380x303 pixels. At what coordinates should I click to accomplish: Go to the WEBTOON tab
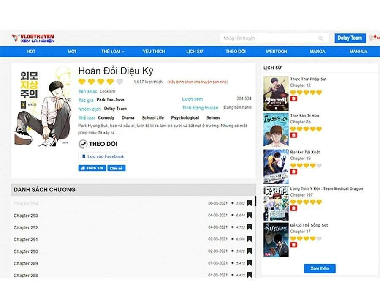276,52
